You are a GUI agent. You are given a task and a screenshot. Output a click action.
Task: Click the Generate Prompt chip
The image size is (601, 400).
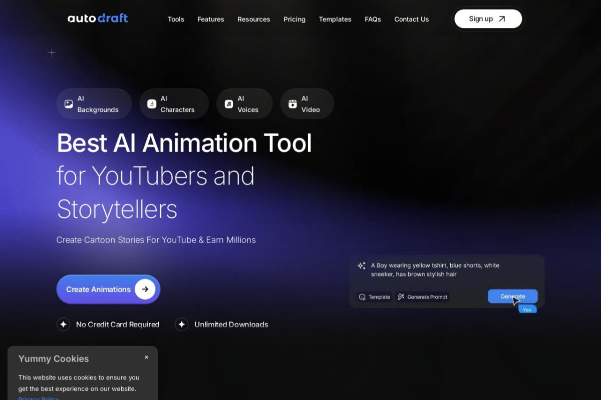coord(422,297)
